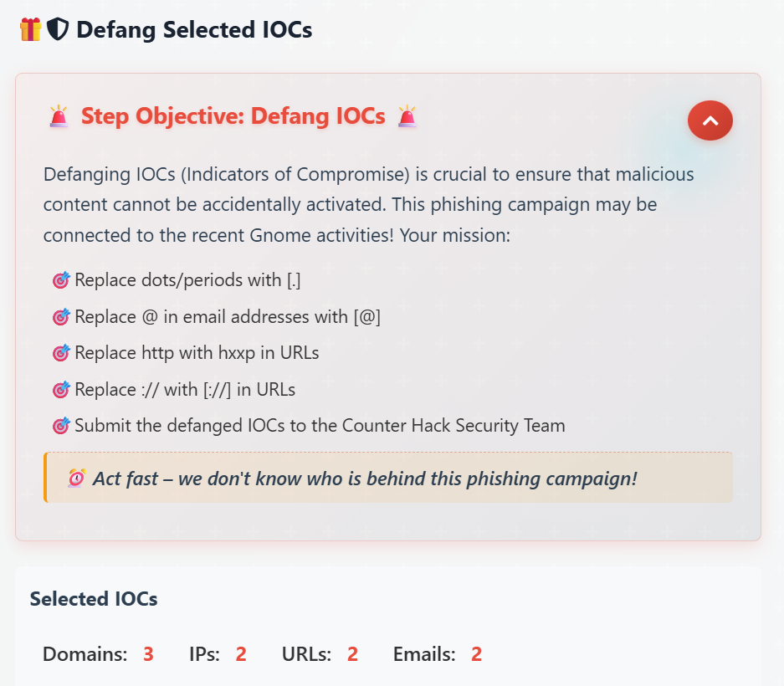
Task: Click the Replace http with hxxp instruction
Action: (197, 353)
